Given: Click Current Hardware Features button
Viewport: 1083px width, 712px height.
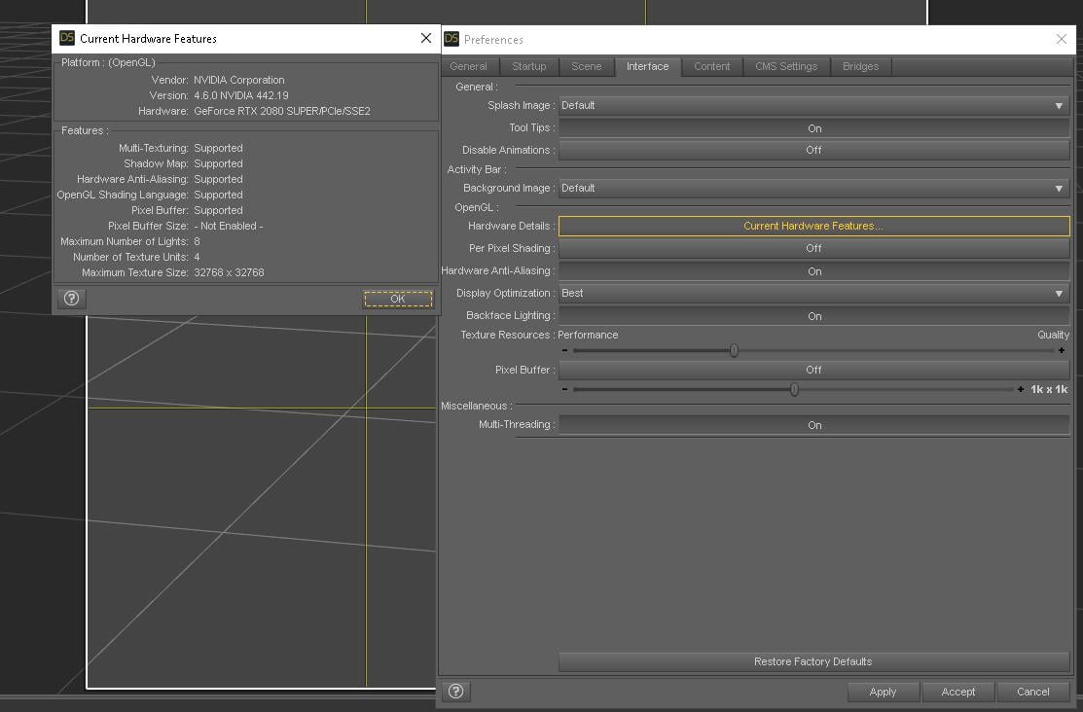Looking at the screenshot, I should click(x=814, y=226).
